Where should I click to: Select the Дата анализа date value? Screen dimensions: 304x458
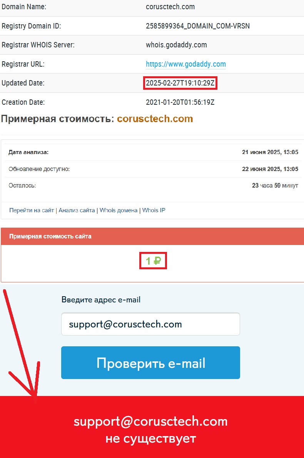[270, 152]
